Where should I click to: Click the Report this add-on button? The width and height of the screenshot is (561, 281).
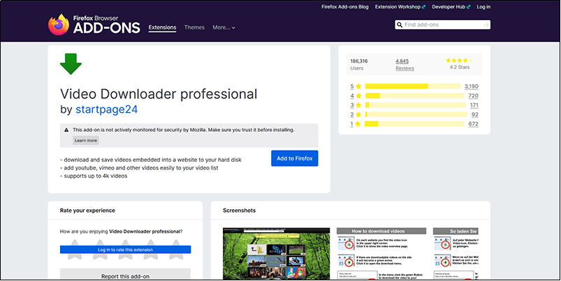click(125, 274)
